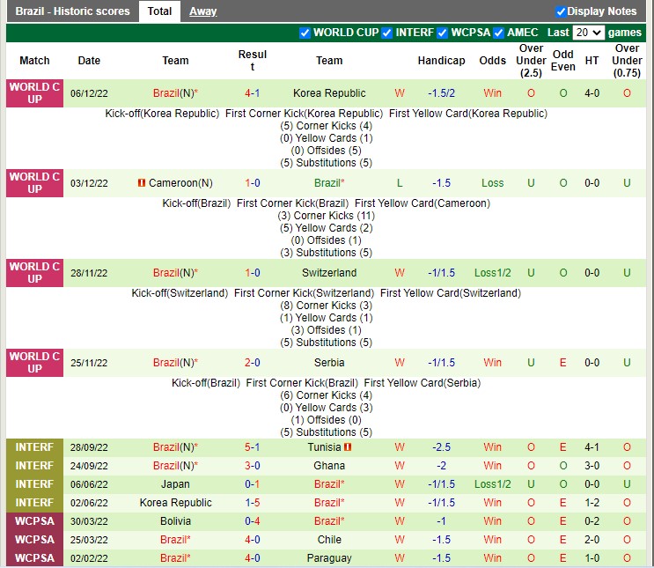Image resolution: width=654 pixels, height=568 pixels.
Task: Click the WCPSA label for the 25/03/22 match
Action: click(x=34, y=540)
